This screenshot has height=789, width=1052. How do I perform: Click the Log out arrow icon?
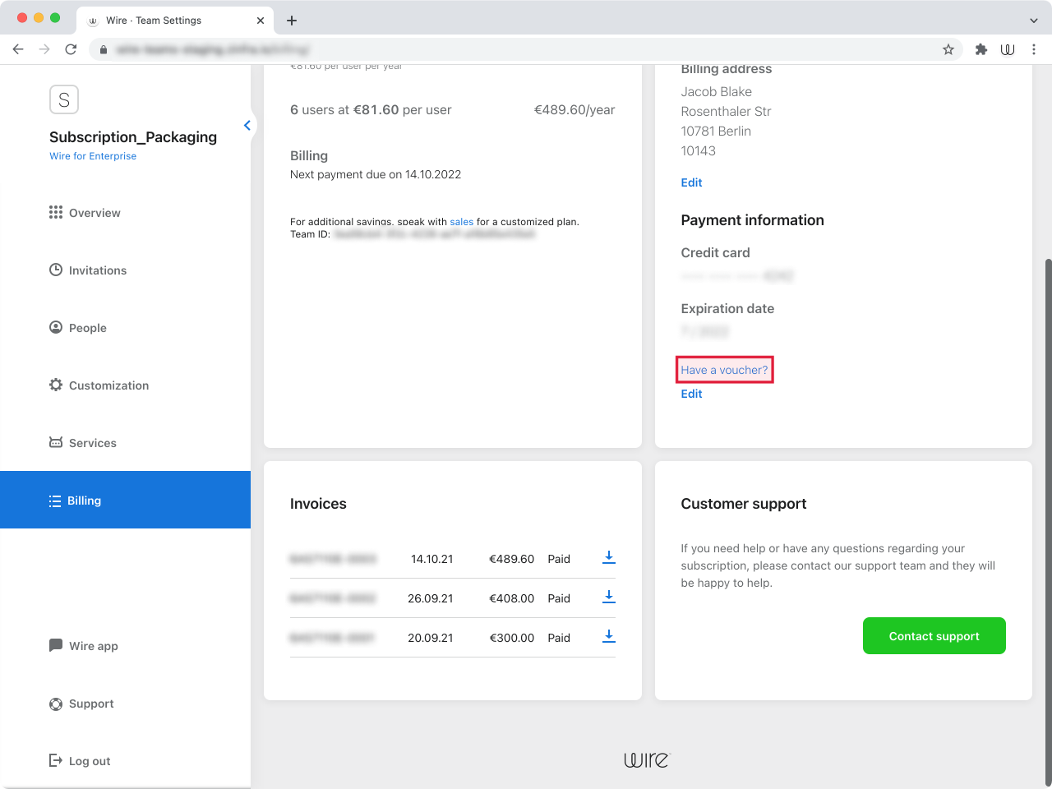click(56, 760)
